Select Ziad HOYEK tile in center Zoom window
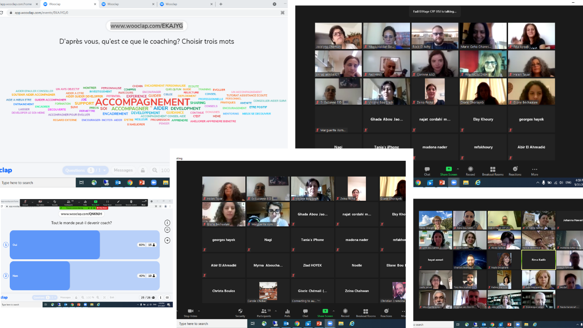Screen dimensions: 583x328 pos(313,266)
